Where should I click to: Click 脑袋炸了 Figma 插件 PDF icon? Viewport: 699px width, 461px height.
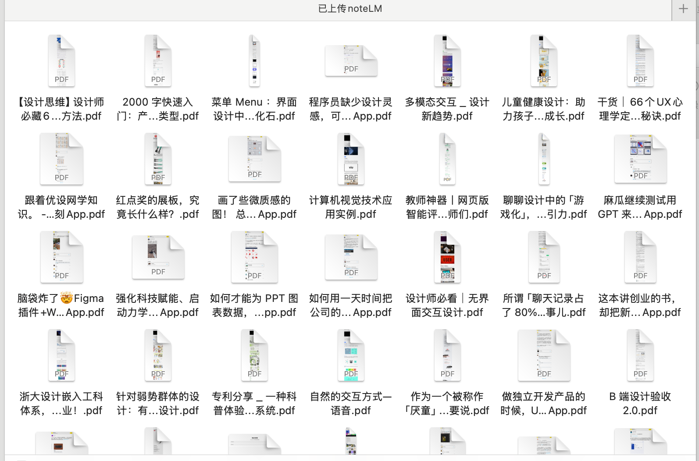click(x=61, y=257)
